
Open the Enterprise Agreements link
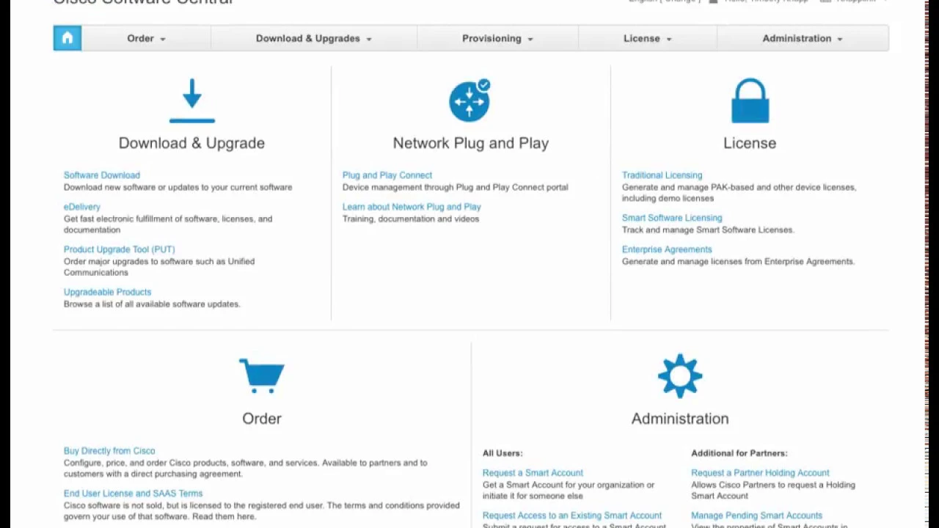667,249
